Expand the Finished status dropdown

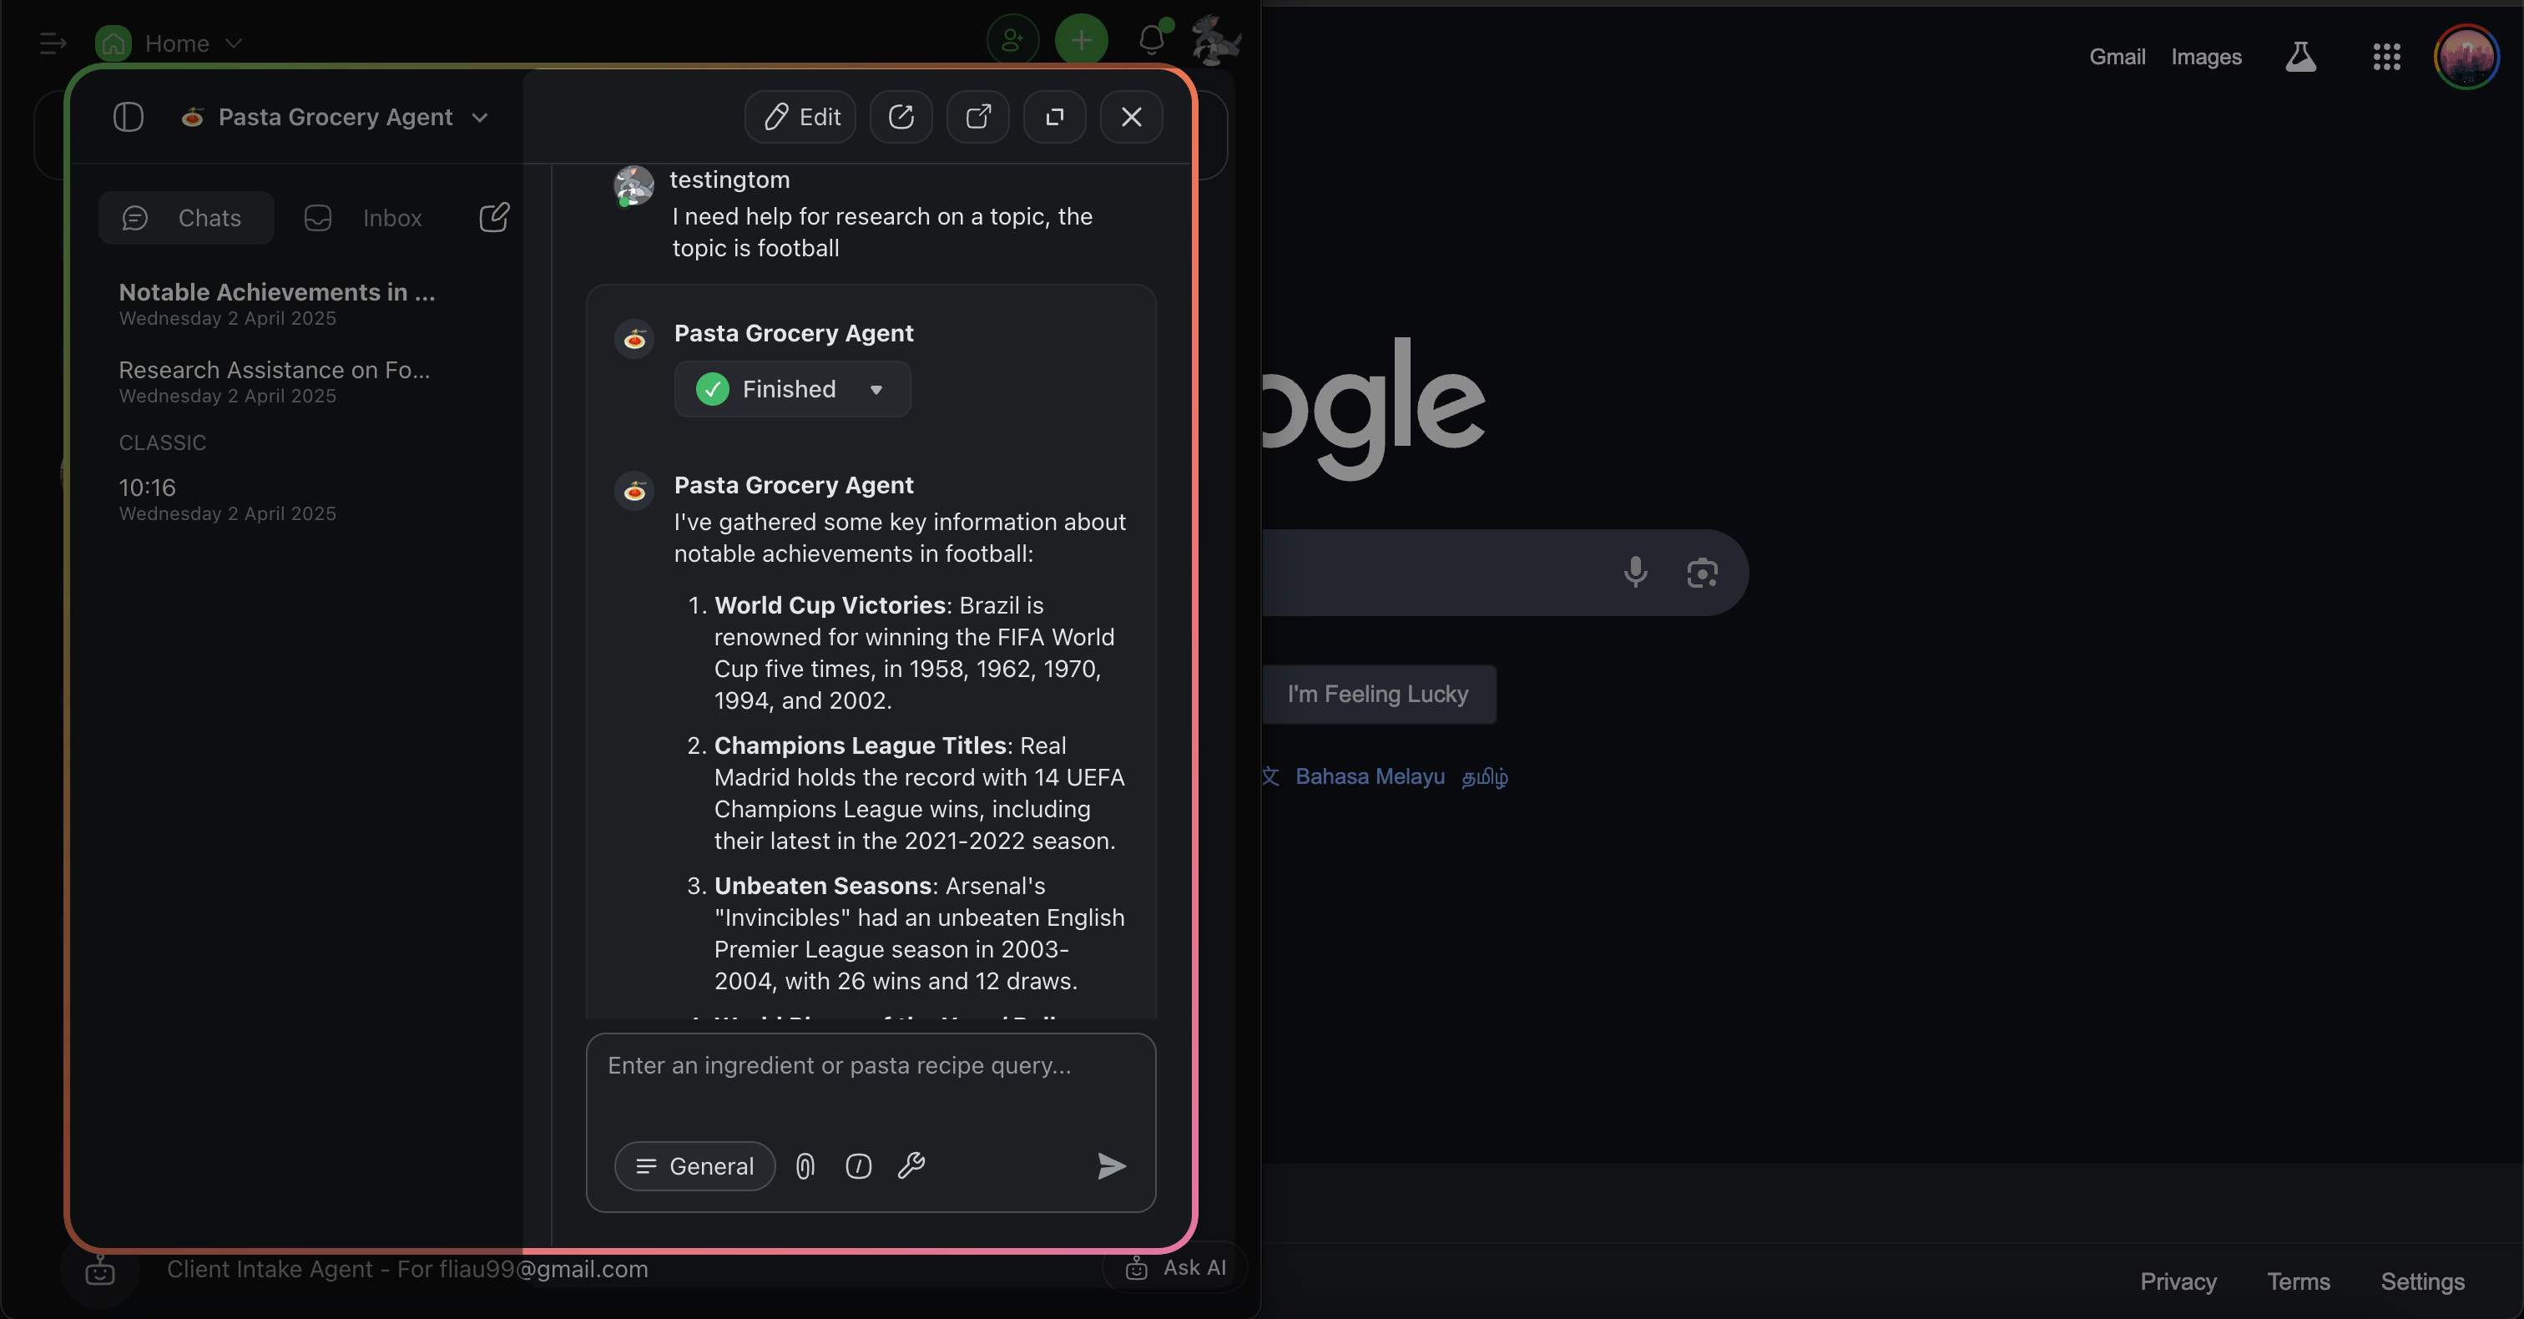tap(792, 389)
